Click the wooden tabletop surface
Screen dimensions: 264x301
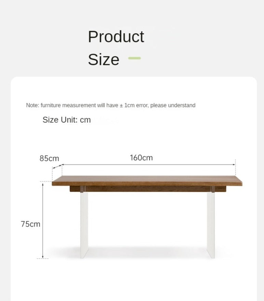pos(147,181)
